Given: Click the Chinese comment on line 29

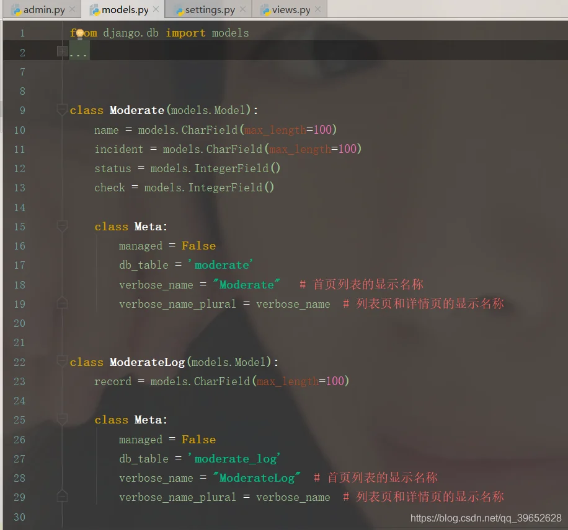Looking at the screenshot, I should pos(424,497).
